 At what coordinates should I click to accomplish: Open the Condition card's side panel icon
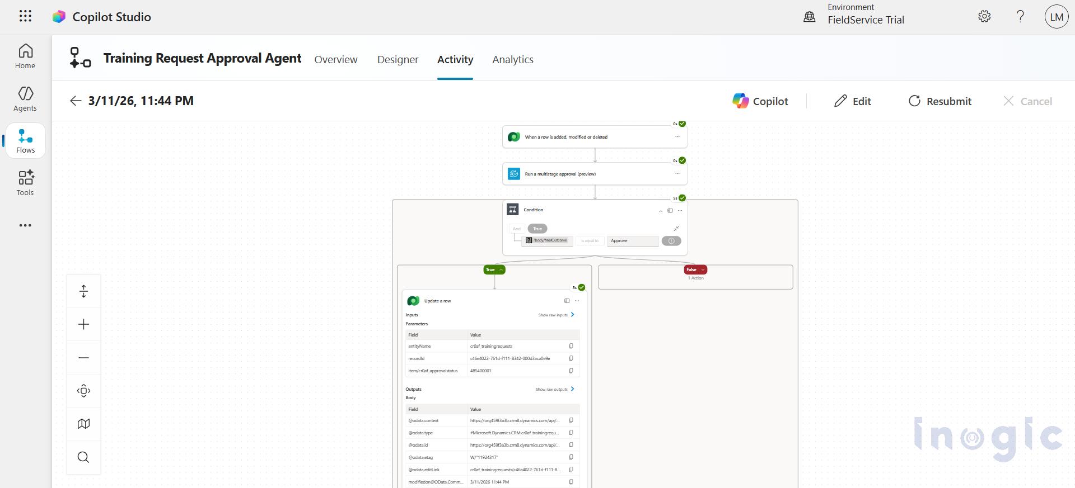pos(670,211)
